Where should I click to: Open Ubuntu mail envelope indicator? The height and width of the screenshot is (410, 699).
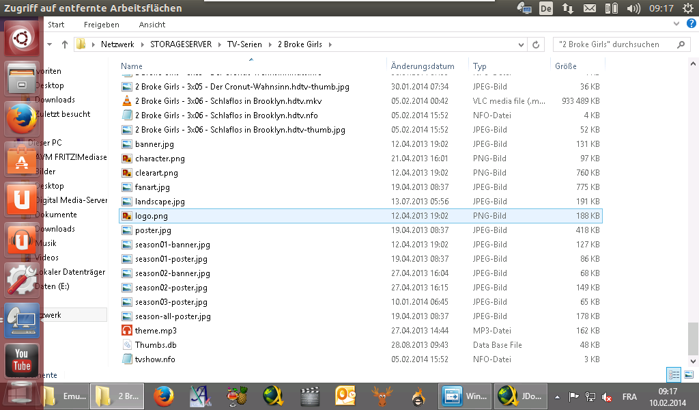589,8
